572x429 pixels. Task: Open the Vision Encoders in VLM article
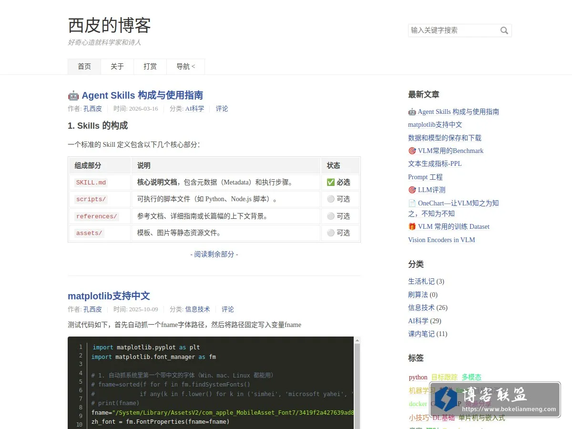point(441,240)
